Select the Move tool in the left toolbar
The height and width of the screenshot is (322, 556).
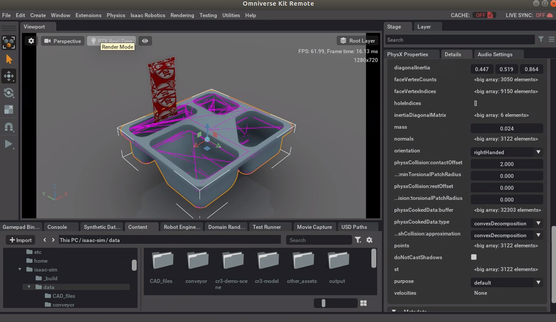pyautogui.click(x=10, y=76)
